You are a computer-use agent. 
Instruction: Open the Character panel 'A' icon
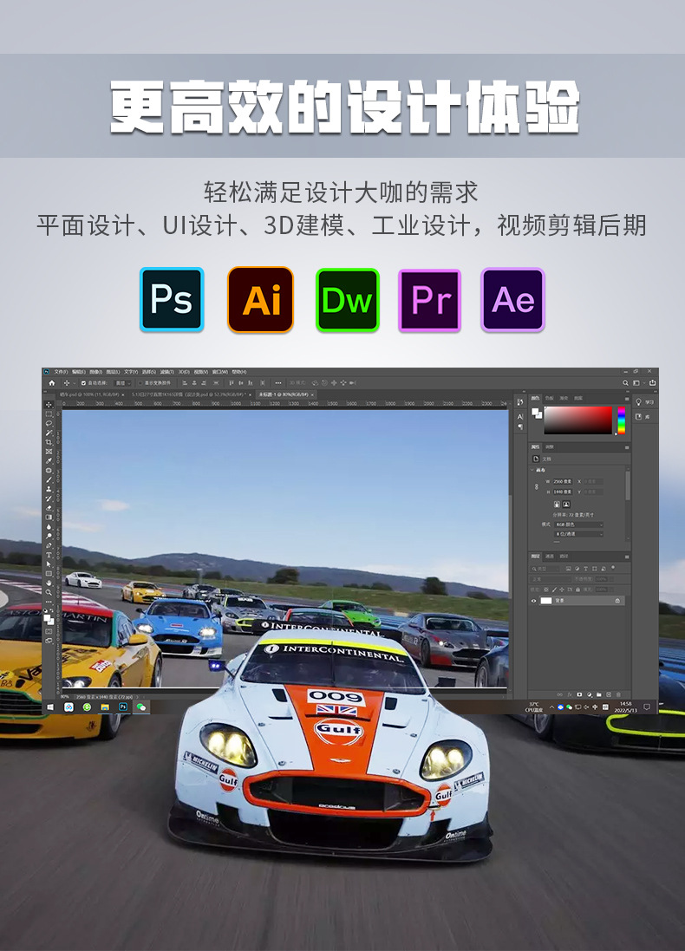point(520,417)
